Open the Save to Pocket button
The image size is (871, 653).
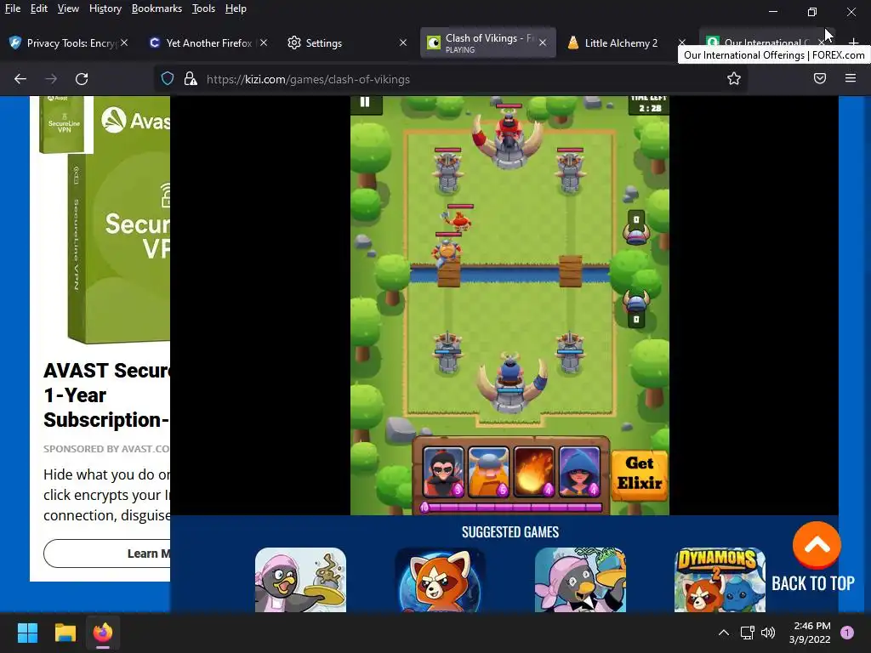820,78
